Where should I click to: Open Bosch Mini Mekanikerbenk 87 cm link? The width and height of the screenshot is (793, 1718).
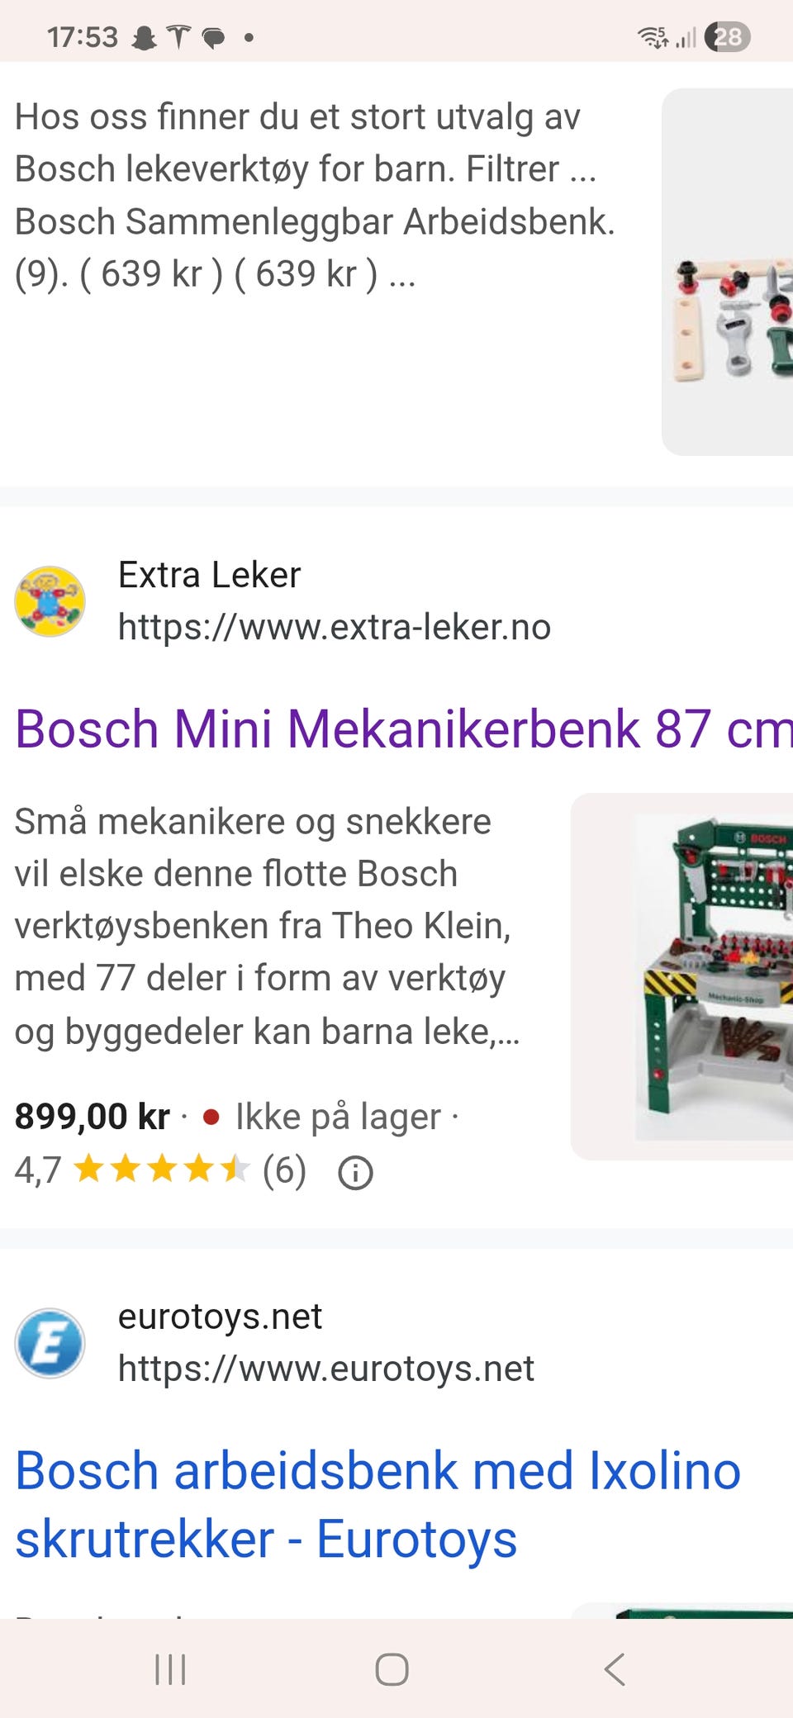coord(404,729)
